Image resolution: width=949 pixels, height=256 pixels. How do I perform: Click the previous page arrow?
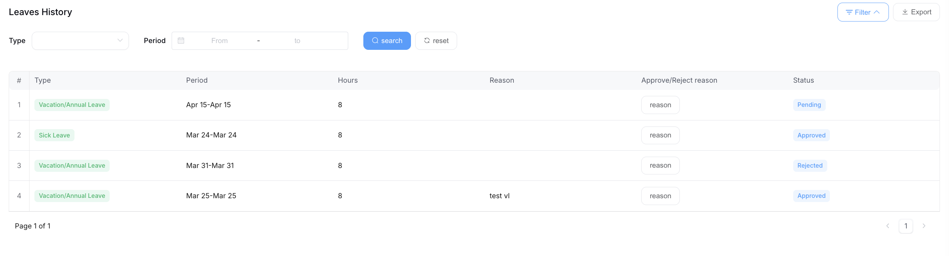tap(888, 226)
